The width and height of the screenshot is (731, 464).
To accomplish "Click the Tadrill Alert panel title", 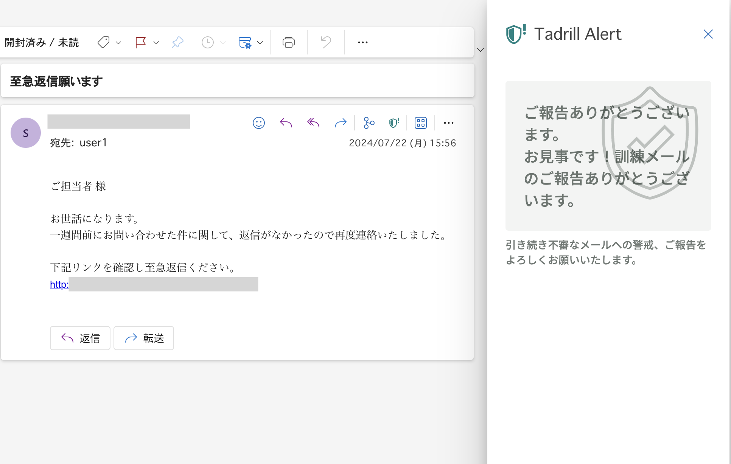I will point(577,34).
